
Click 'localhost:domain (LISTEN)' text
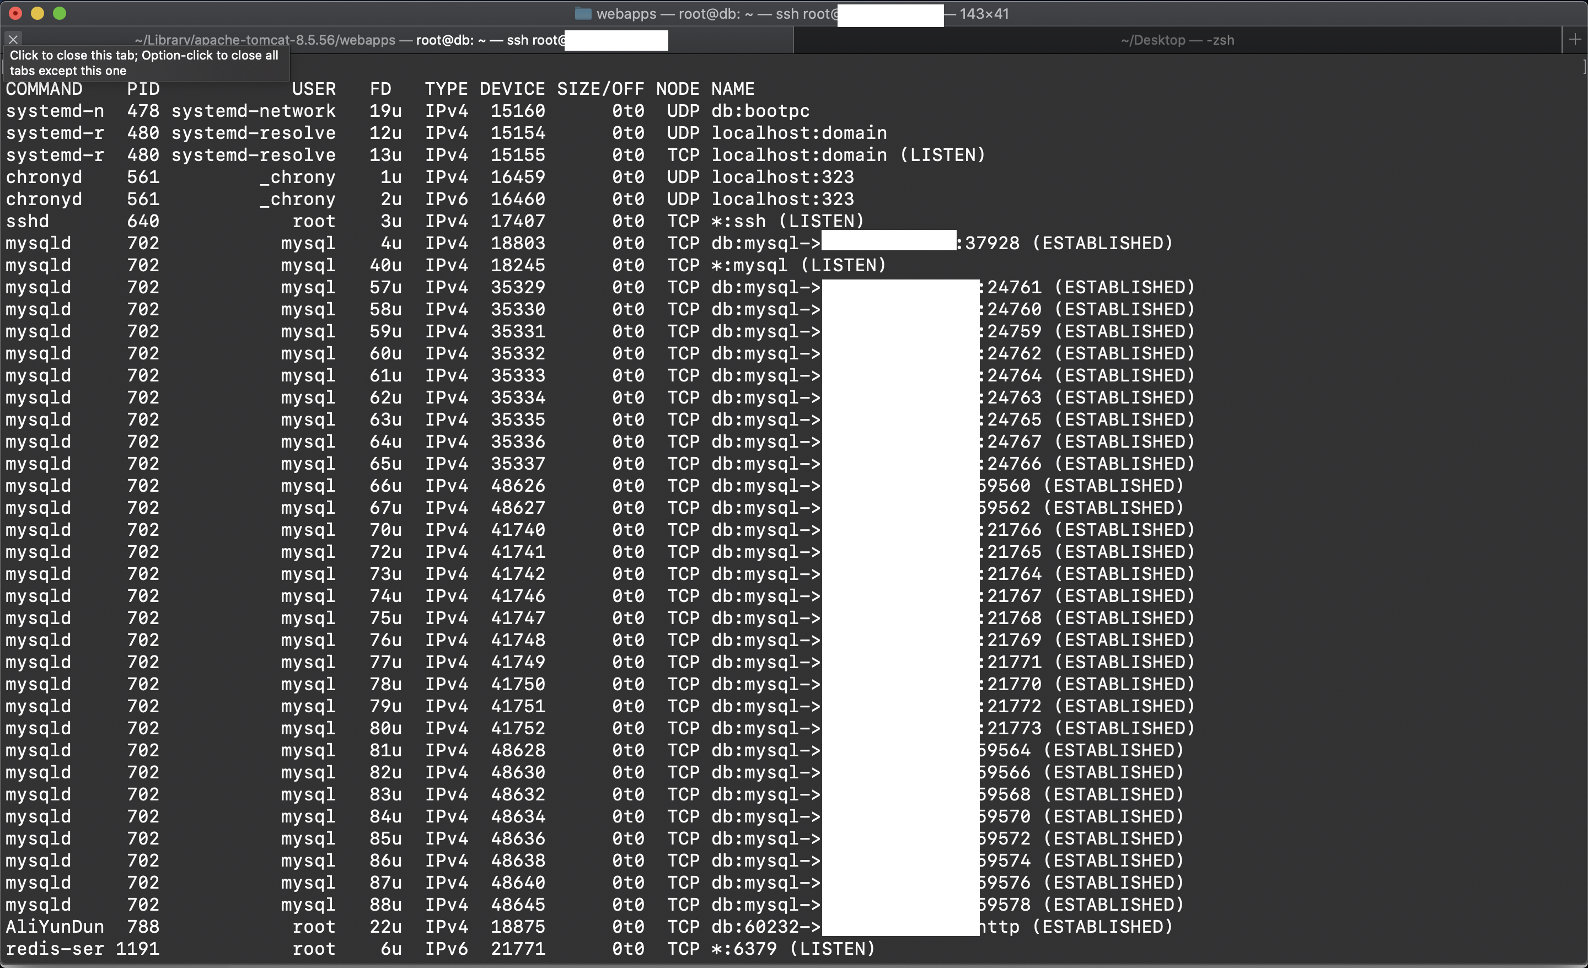coord(849,155)
